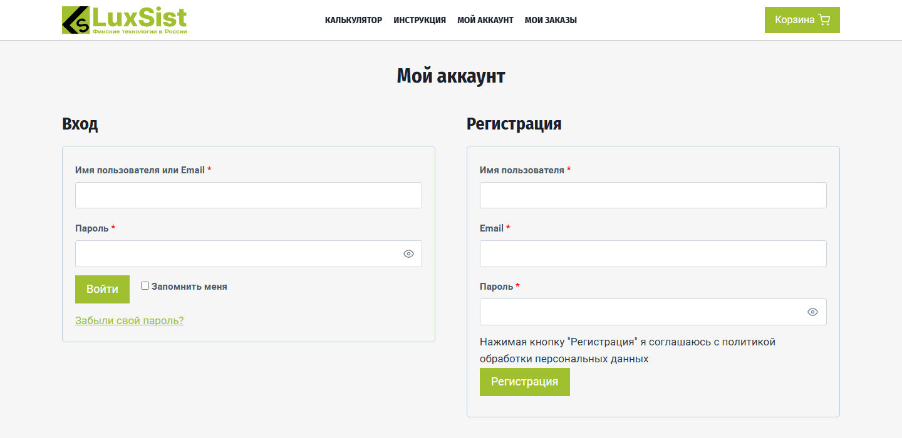Focus the registration Пароль input field

click(x=653, y=312)
